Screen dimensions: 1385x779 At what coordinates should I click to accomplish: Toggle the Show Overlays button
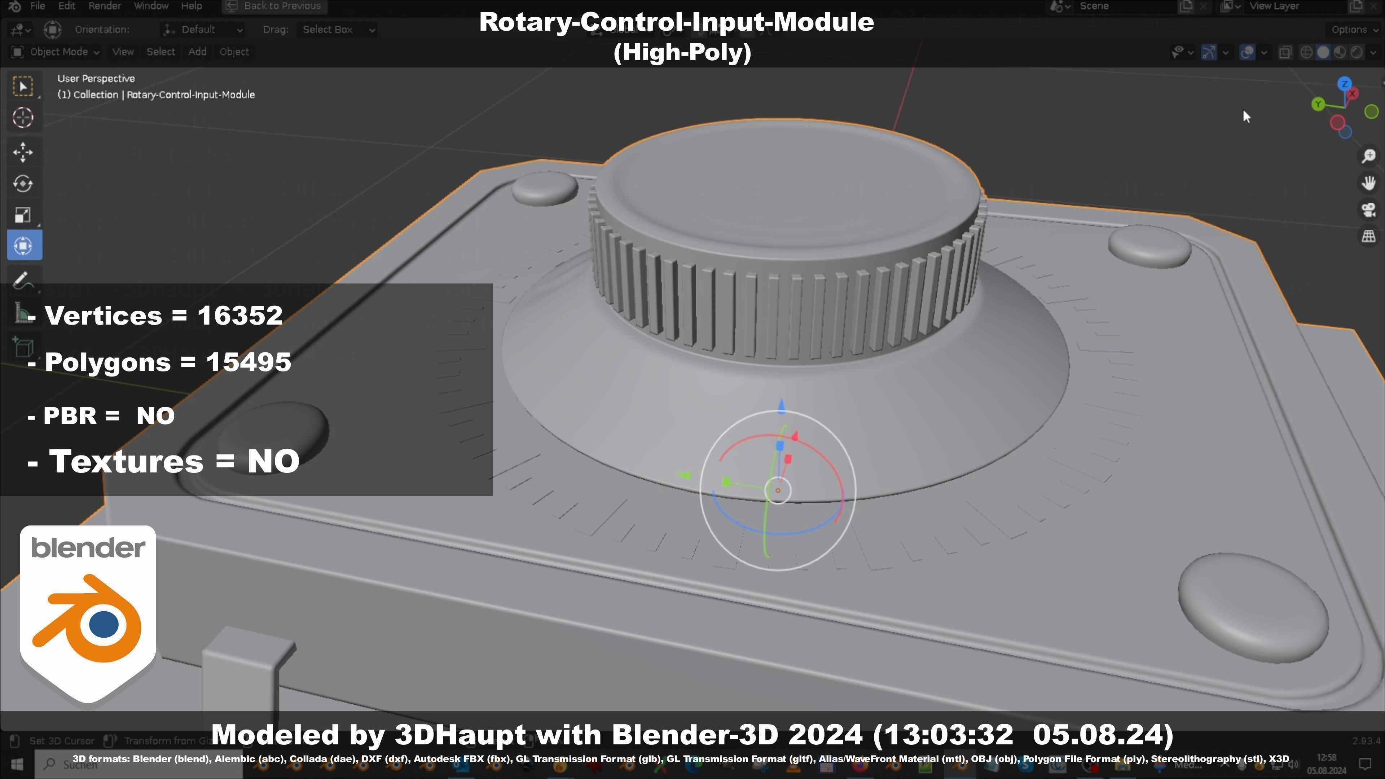(x=1247, y=52)
